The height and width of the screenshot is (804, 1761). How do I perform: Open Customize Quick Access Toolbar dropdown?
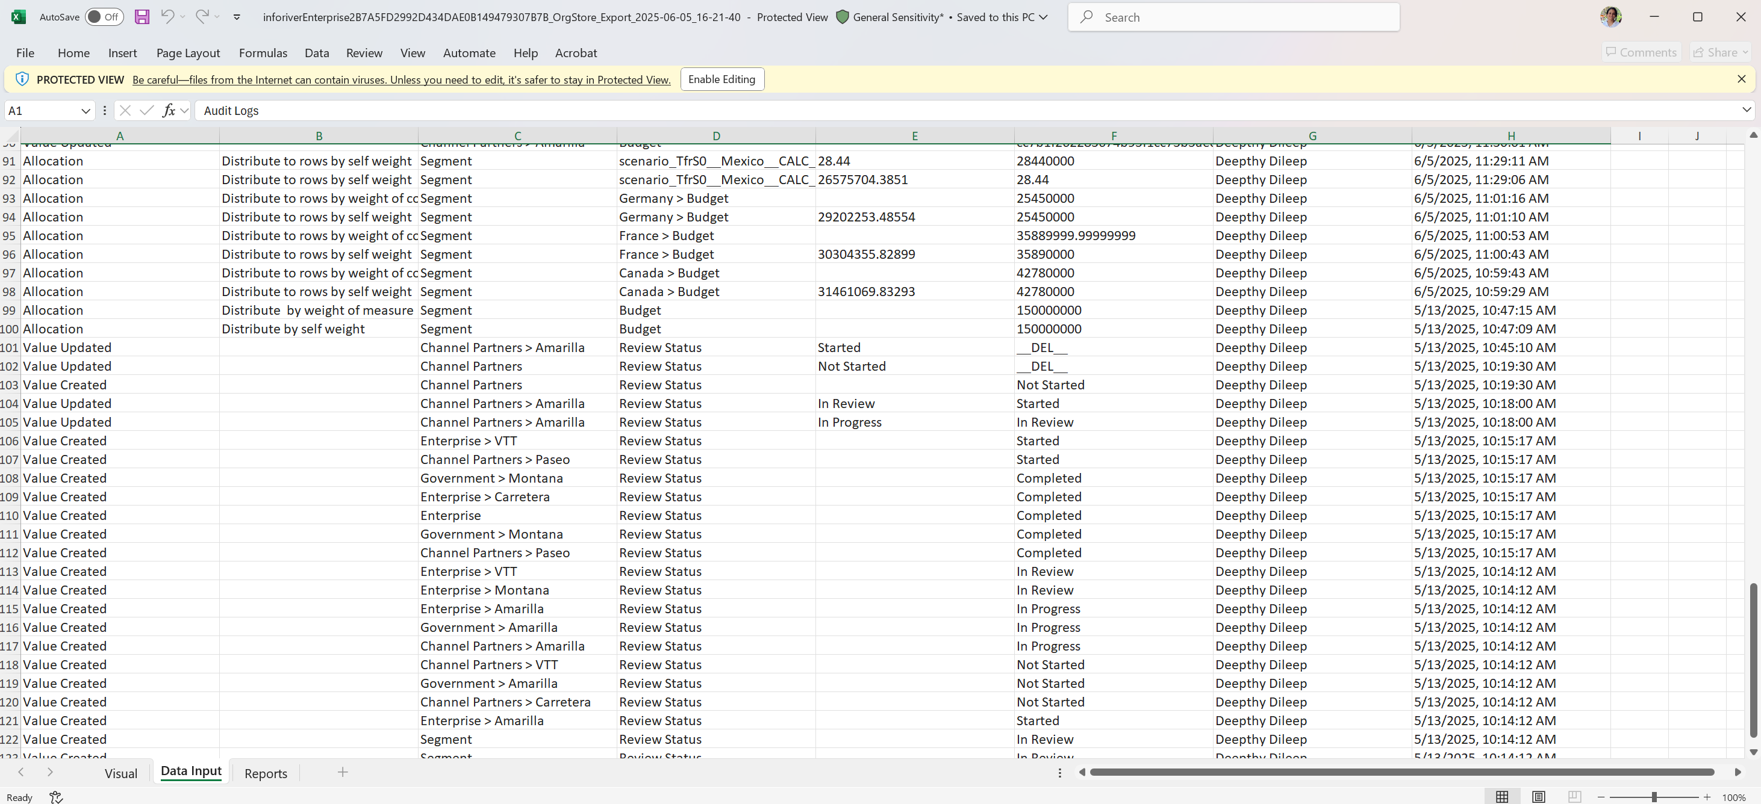coord(237,17)
